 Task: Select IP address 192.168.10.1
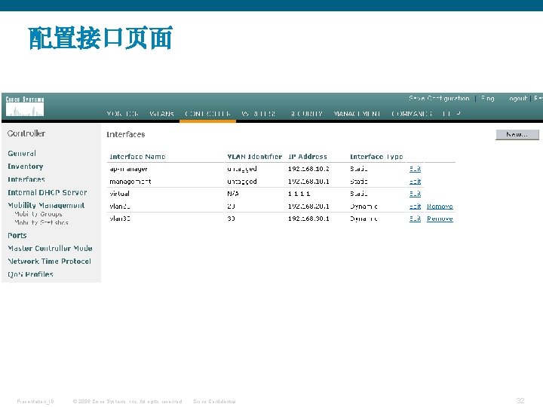308,182
